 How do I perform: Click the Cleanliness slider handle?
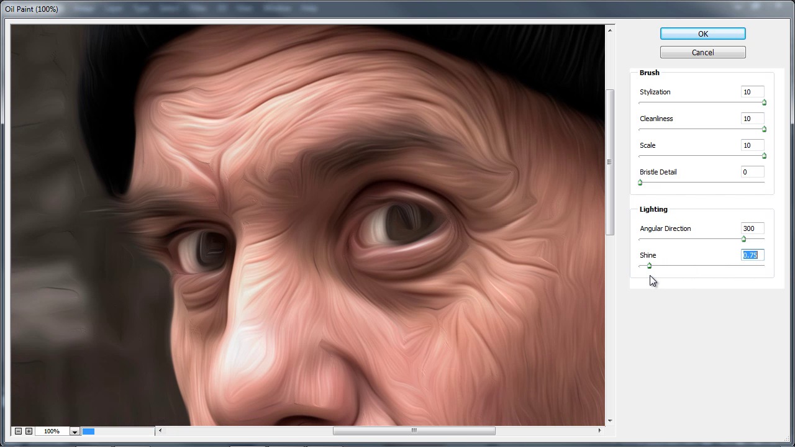tap(764, 129)
